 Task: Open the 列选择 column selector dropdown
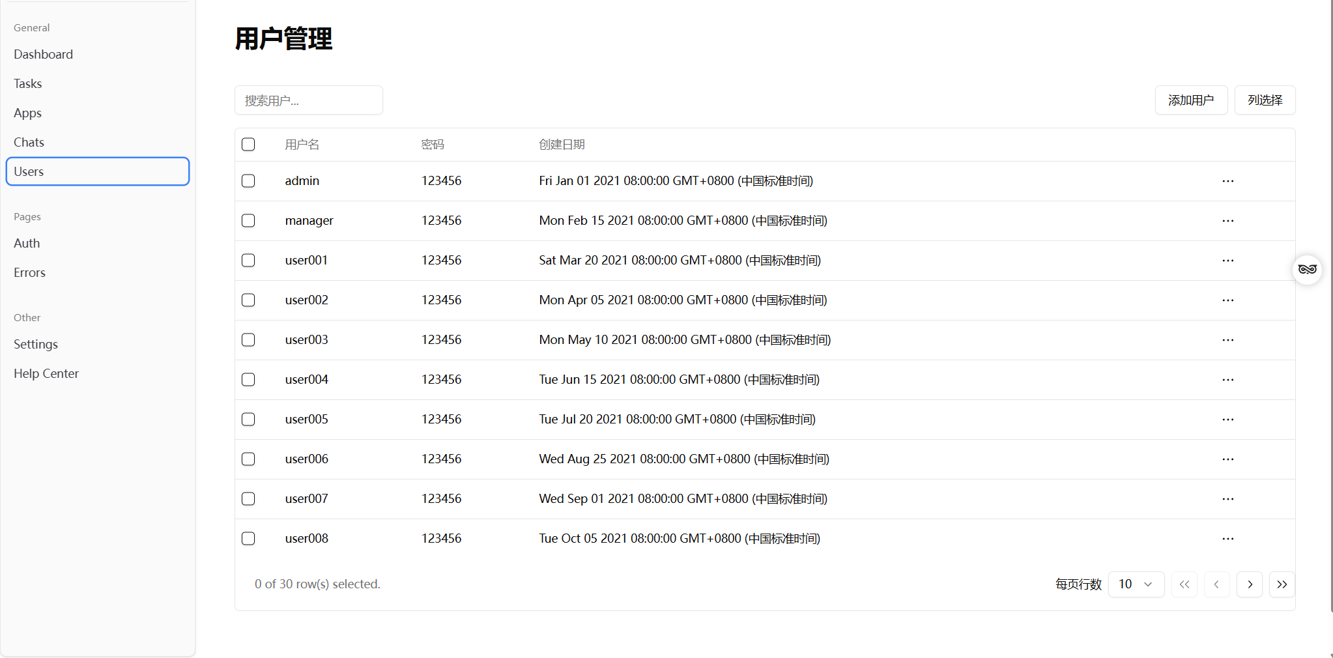coord(1265,100)
